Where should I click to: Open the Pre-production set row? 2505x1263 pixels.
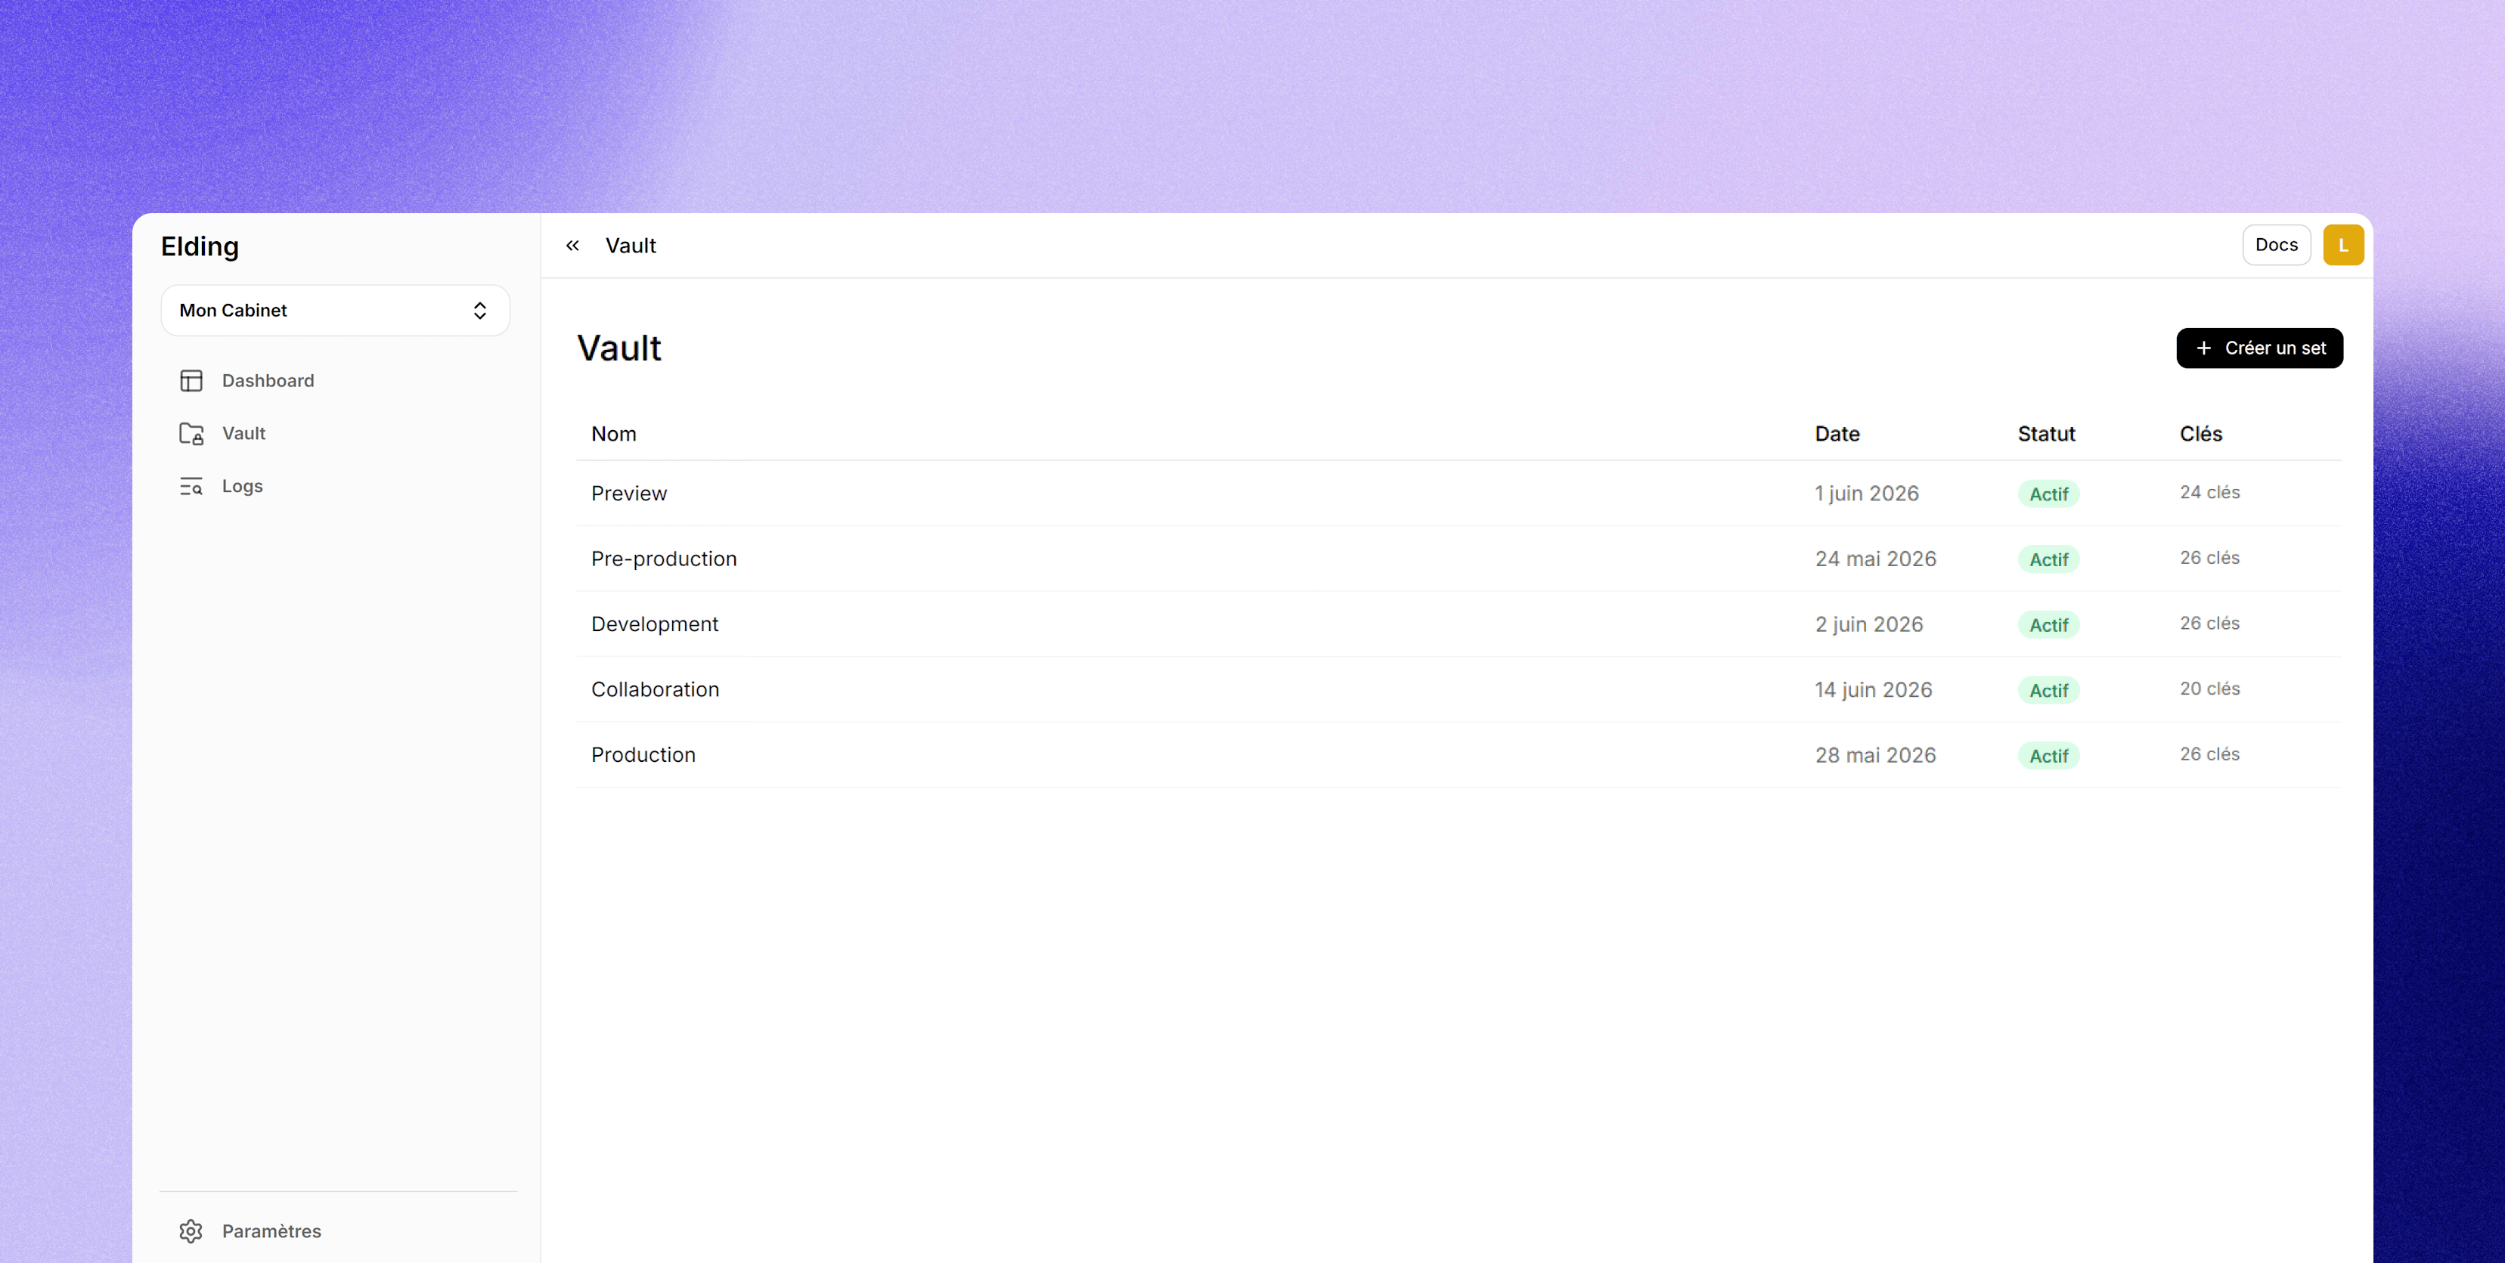1459,559
